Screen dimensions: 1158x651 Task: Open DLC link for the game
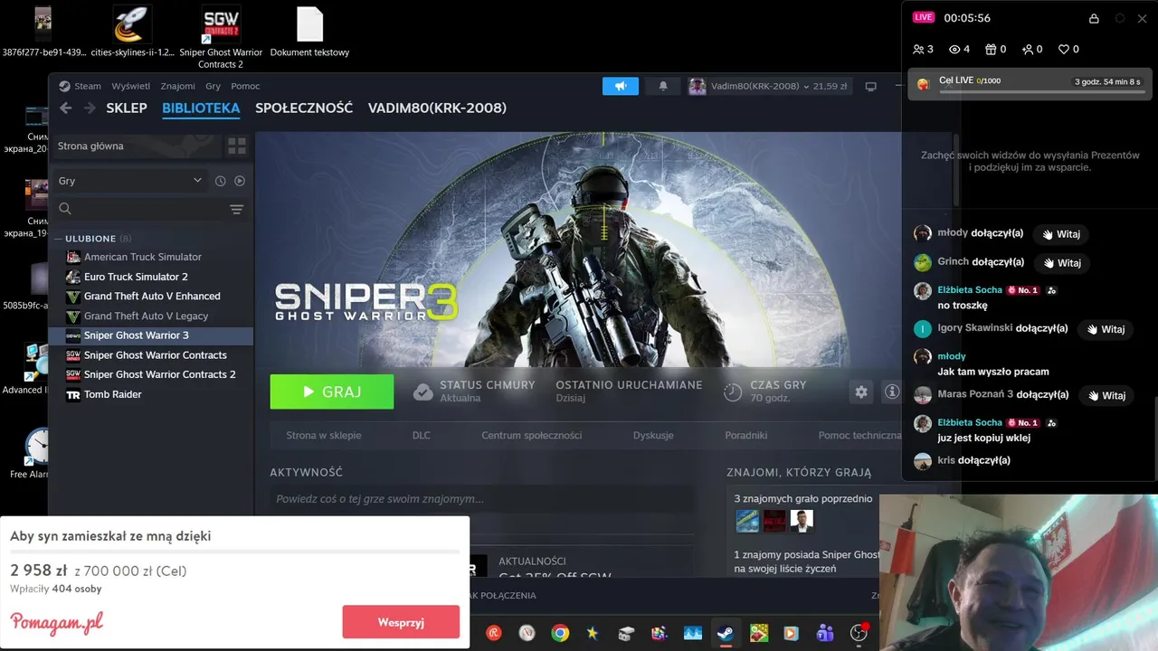coord(422,435)
